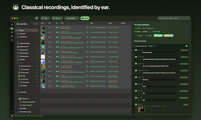Image resolution: width=201 pixels, height=120 pixels.
Task: Select the To do list
Action: [27, 30]
